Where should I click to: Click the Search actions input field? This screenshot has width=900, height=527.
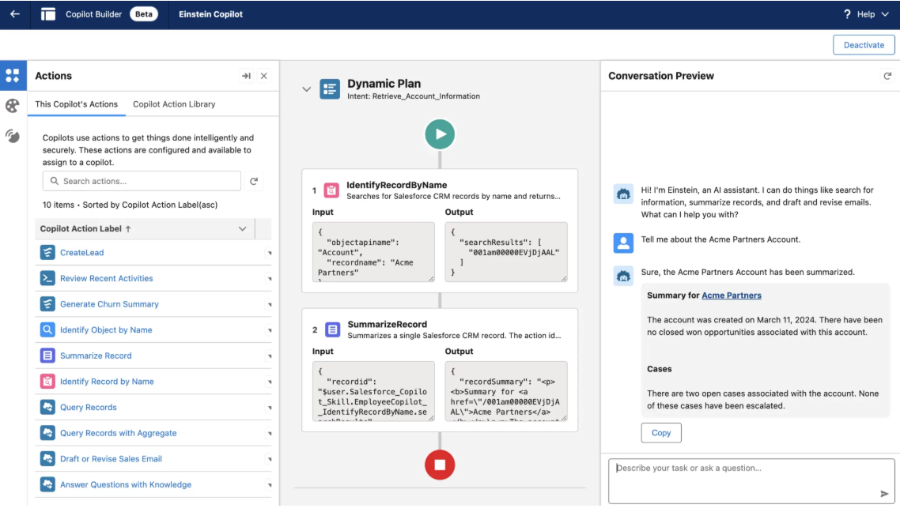point(142,180)
